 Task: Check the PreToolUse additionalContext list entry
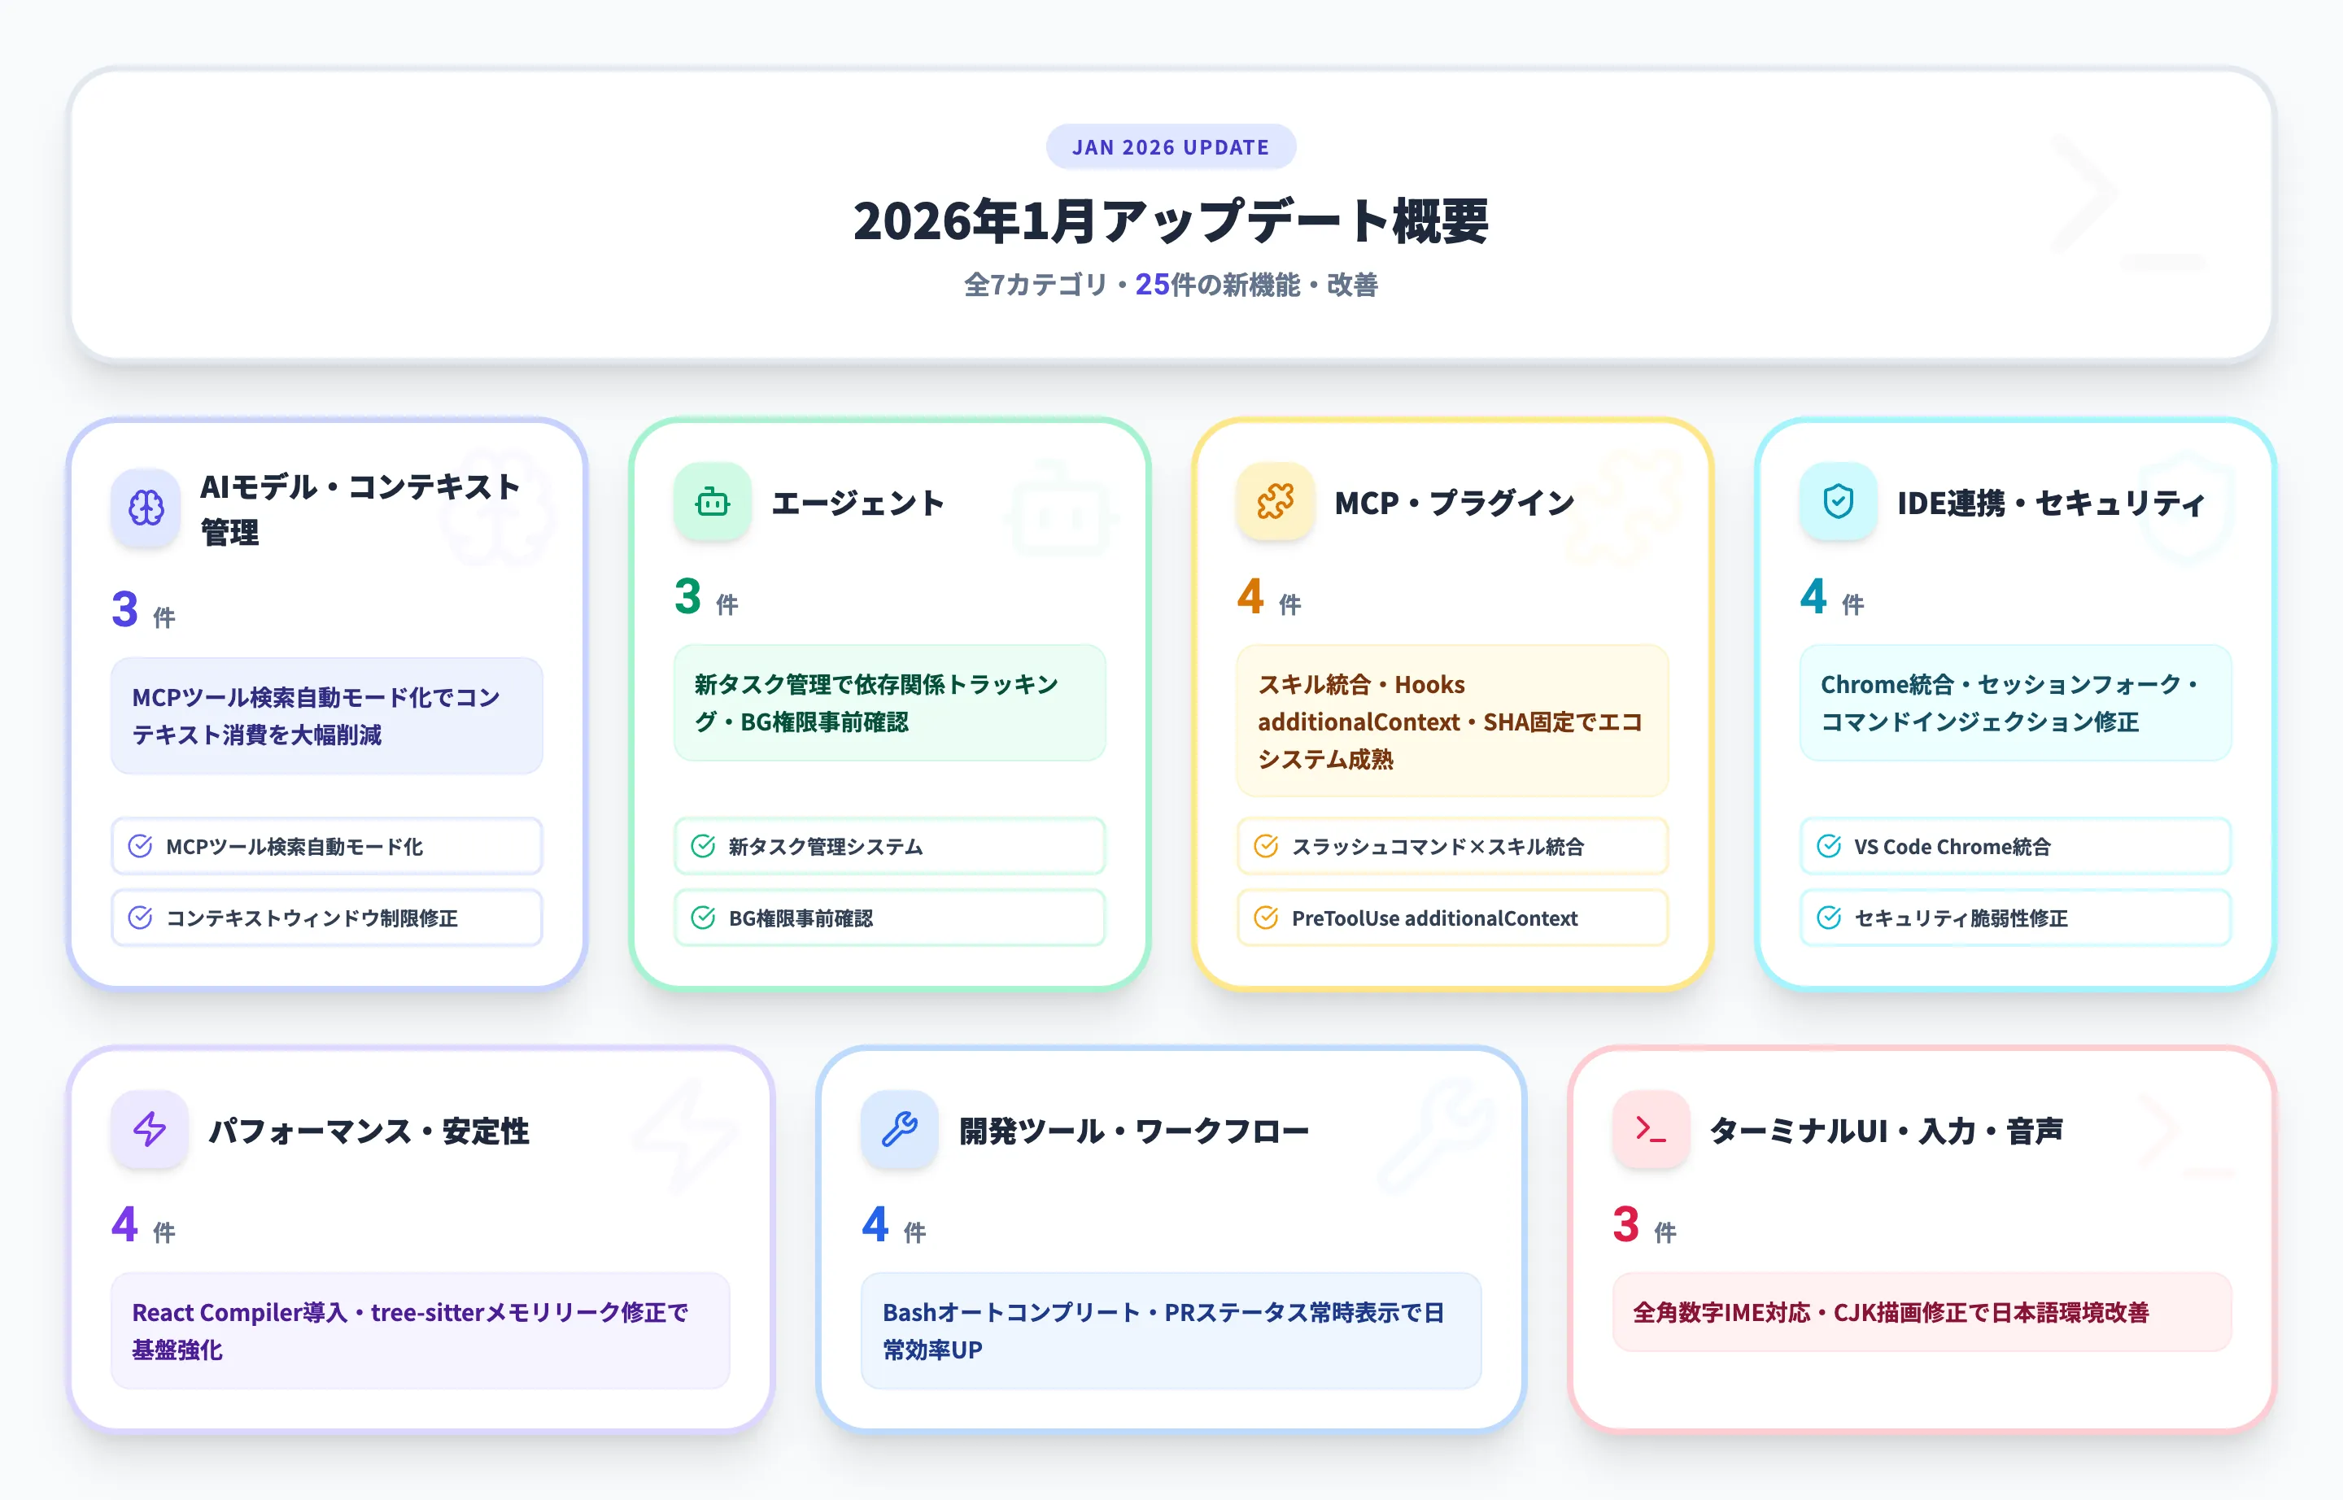point(1451,918)
